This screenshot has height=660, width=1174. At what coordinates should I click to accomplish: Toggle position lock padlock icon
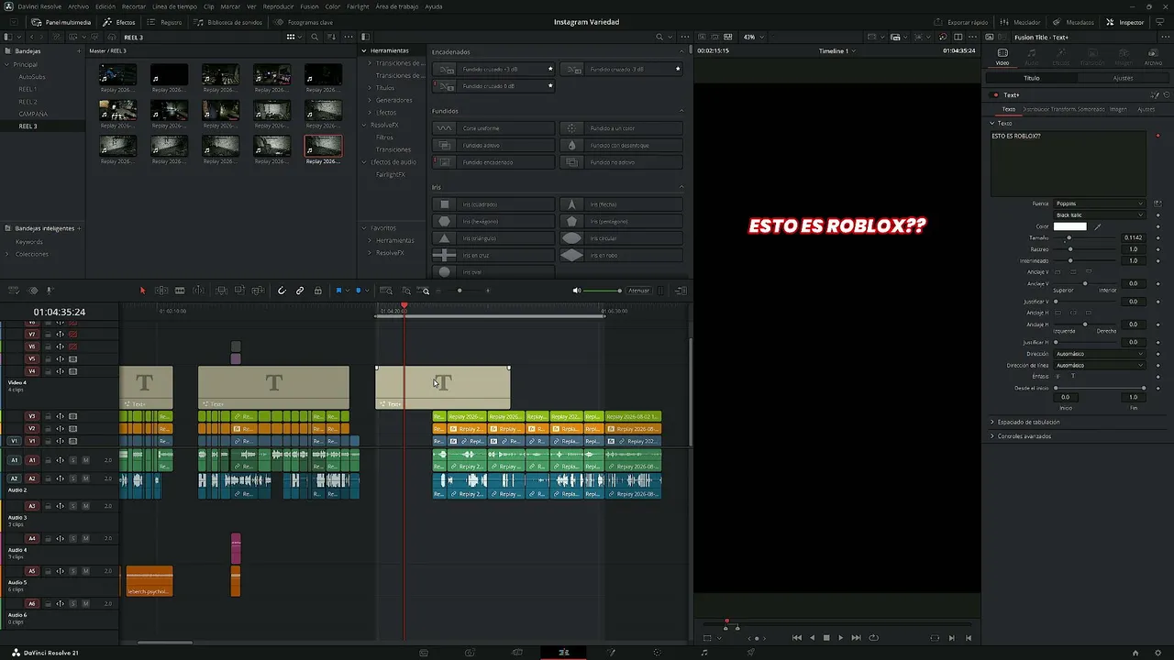[318, 291]
